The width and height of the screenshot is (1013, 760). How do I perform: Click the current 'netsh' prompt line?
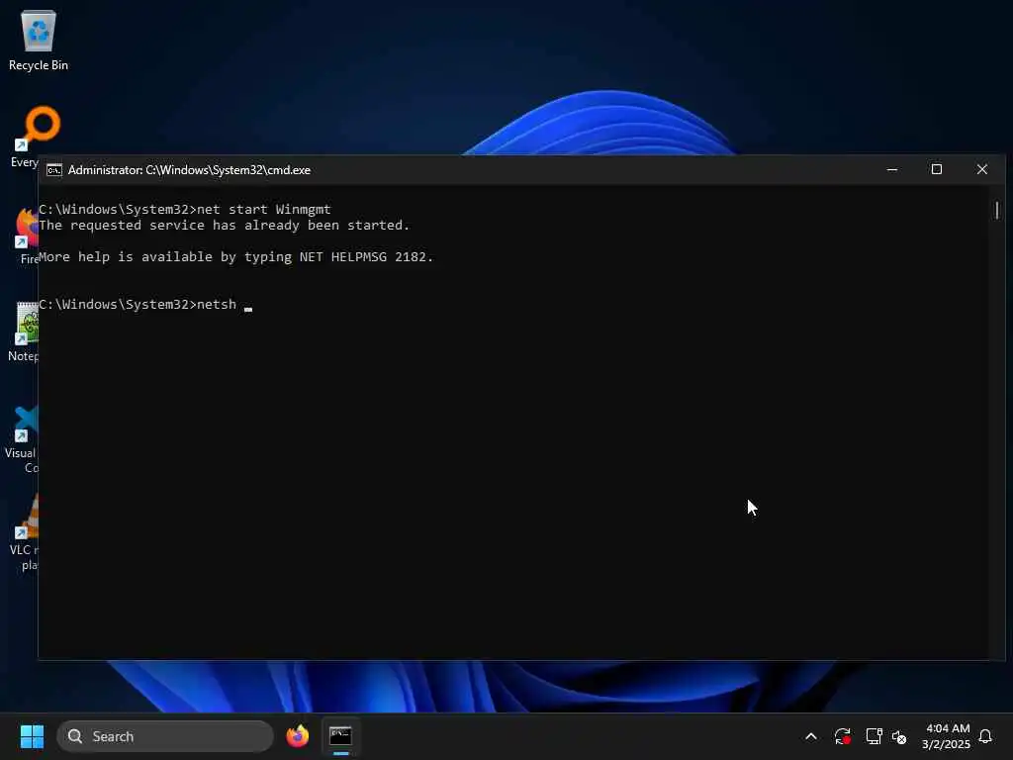pyautogui.click(x=145, y=305)
